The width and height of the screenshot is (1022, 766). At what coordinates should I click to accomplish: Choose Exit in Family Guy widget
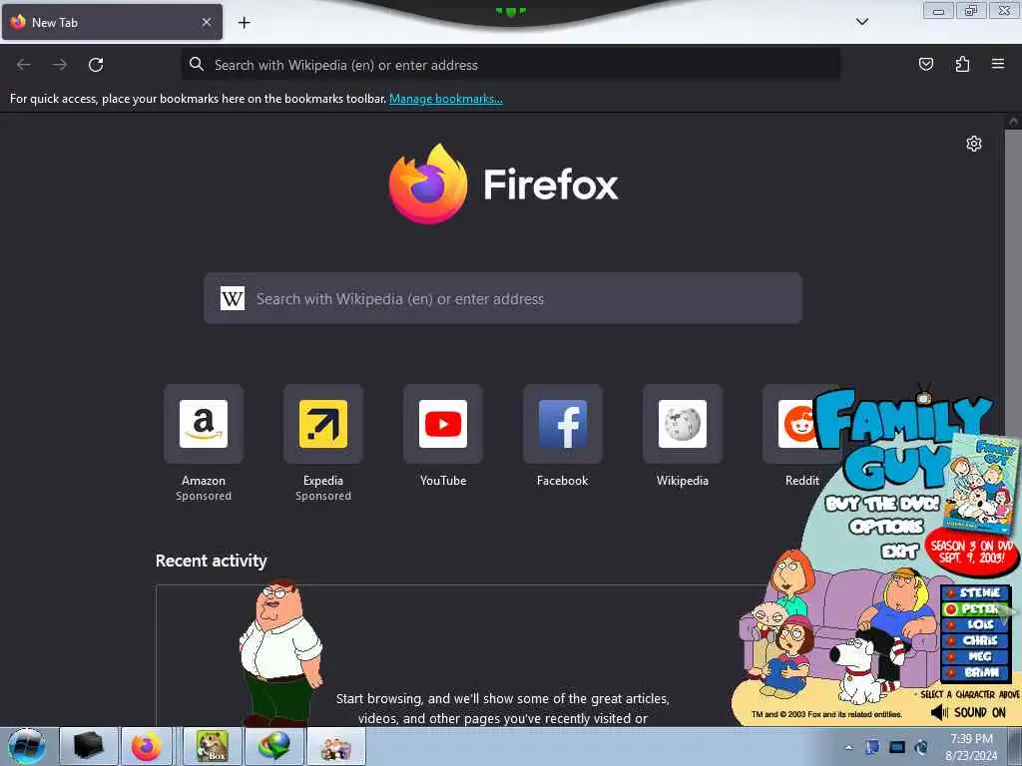point(899,552)
